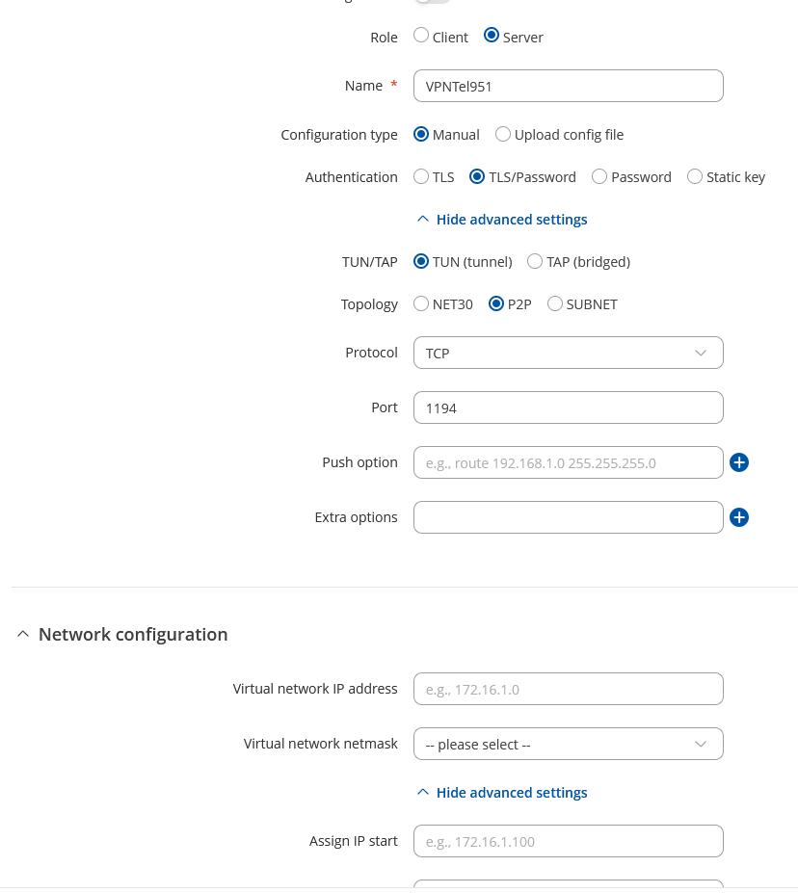Viewport: 798px width, 893px height.
Task: Select Password authentication option
Action: (x=599, y=176)
